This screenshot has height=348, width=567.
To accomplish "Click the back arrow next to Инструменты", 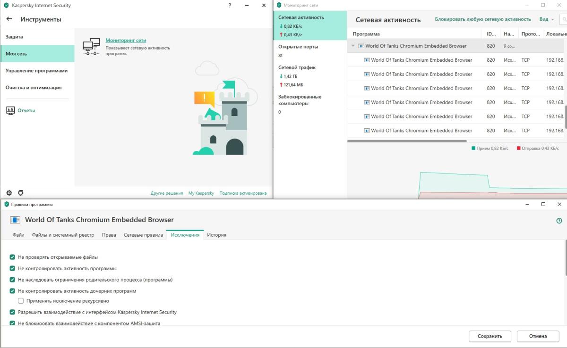I will (x=9, y=19).
